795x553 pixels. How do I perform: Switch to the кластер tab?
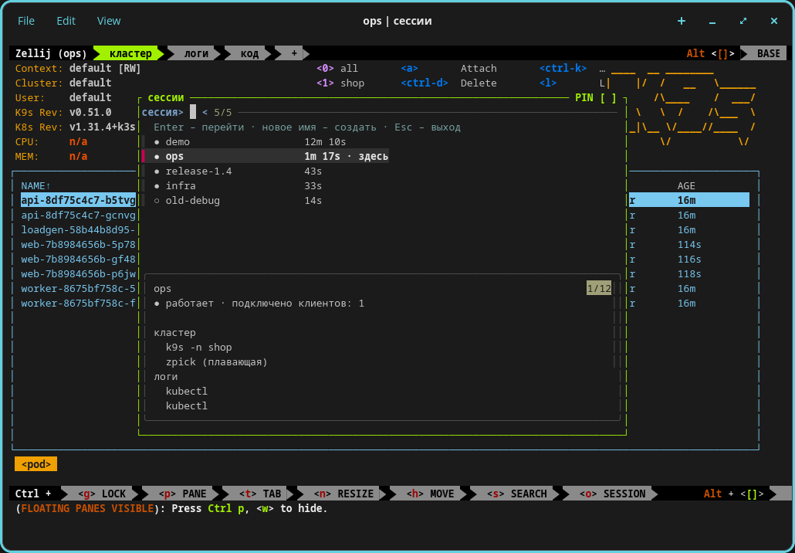pos(130,53)
